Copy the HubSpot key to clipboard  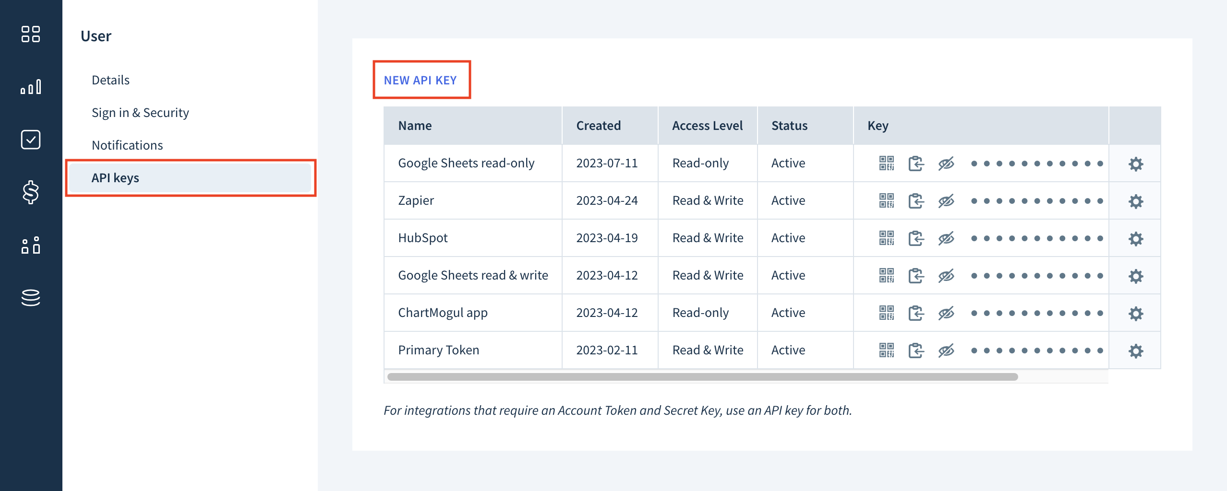coord(916,238)
